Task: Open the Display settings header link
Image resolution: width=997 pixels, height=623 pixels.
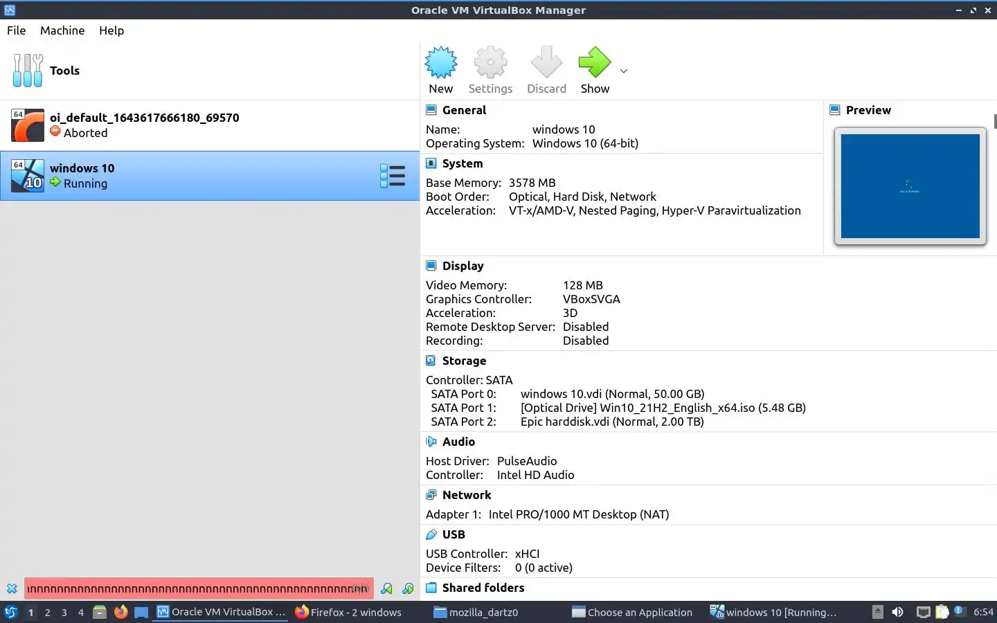Action: [462, 266]
